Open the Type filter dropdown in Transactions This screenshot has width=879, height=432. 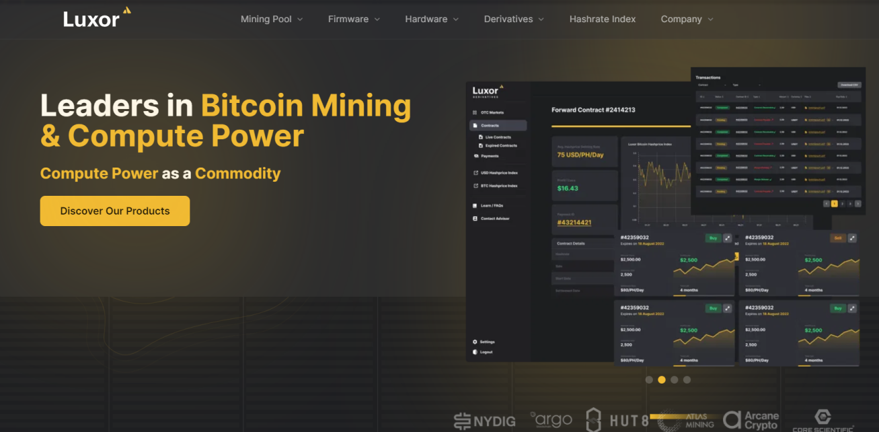tap(746, 85)
